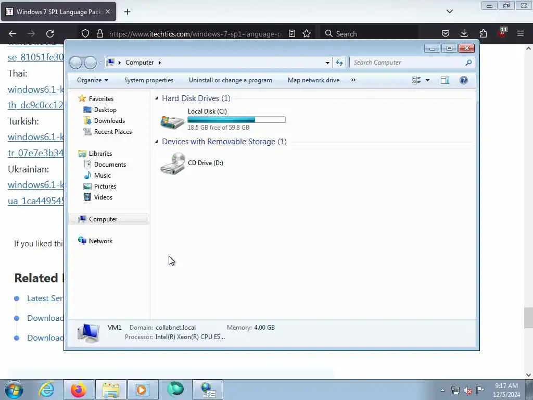Select Network in navigation pane
The height and width of the screenshot is (400, 533).
tap(100, 241)
